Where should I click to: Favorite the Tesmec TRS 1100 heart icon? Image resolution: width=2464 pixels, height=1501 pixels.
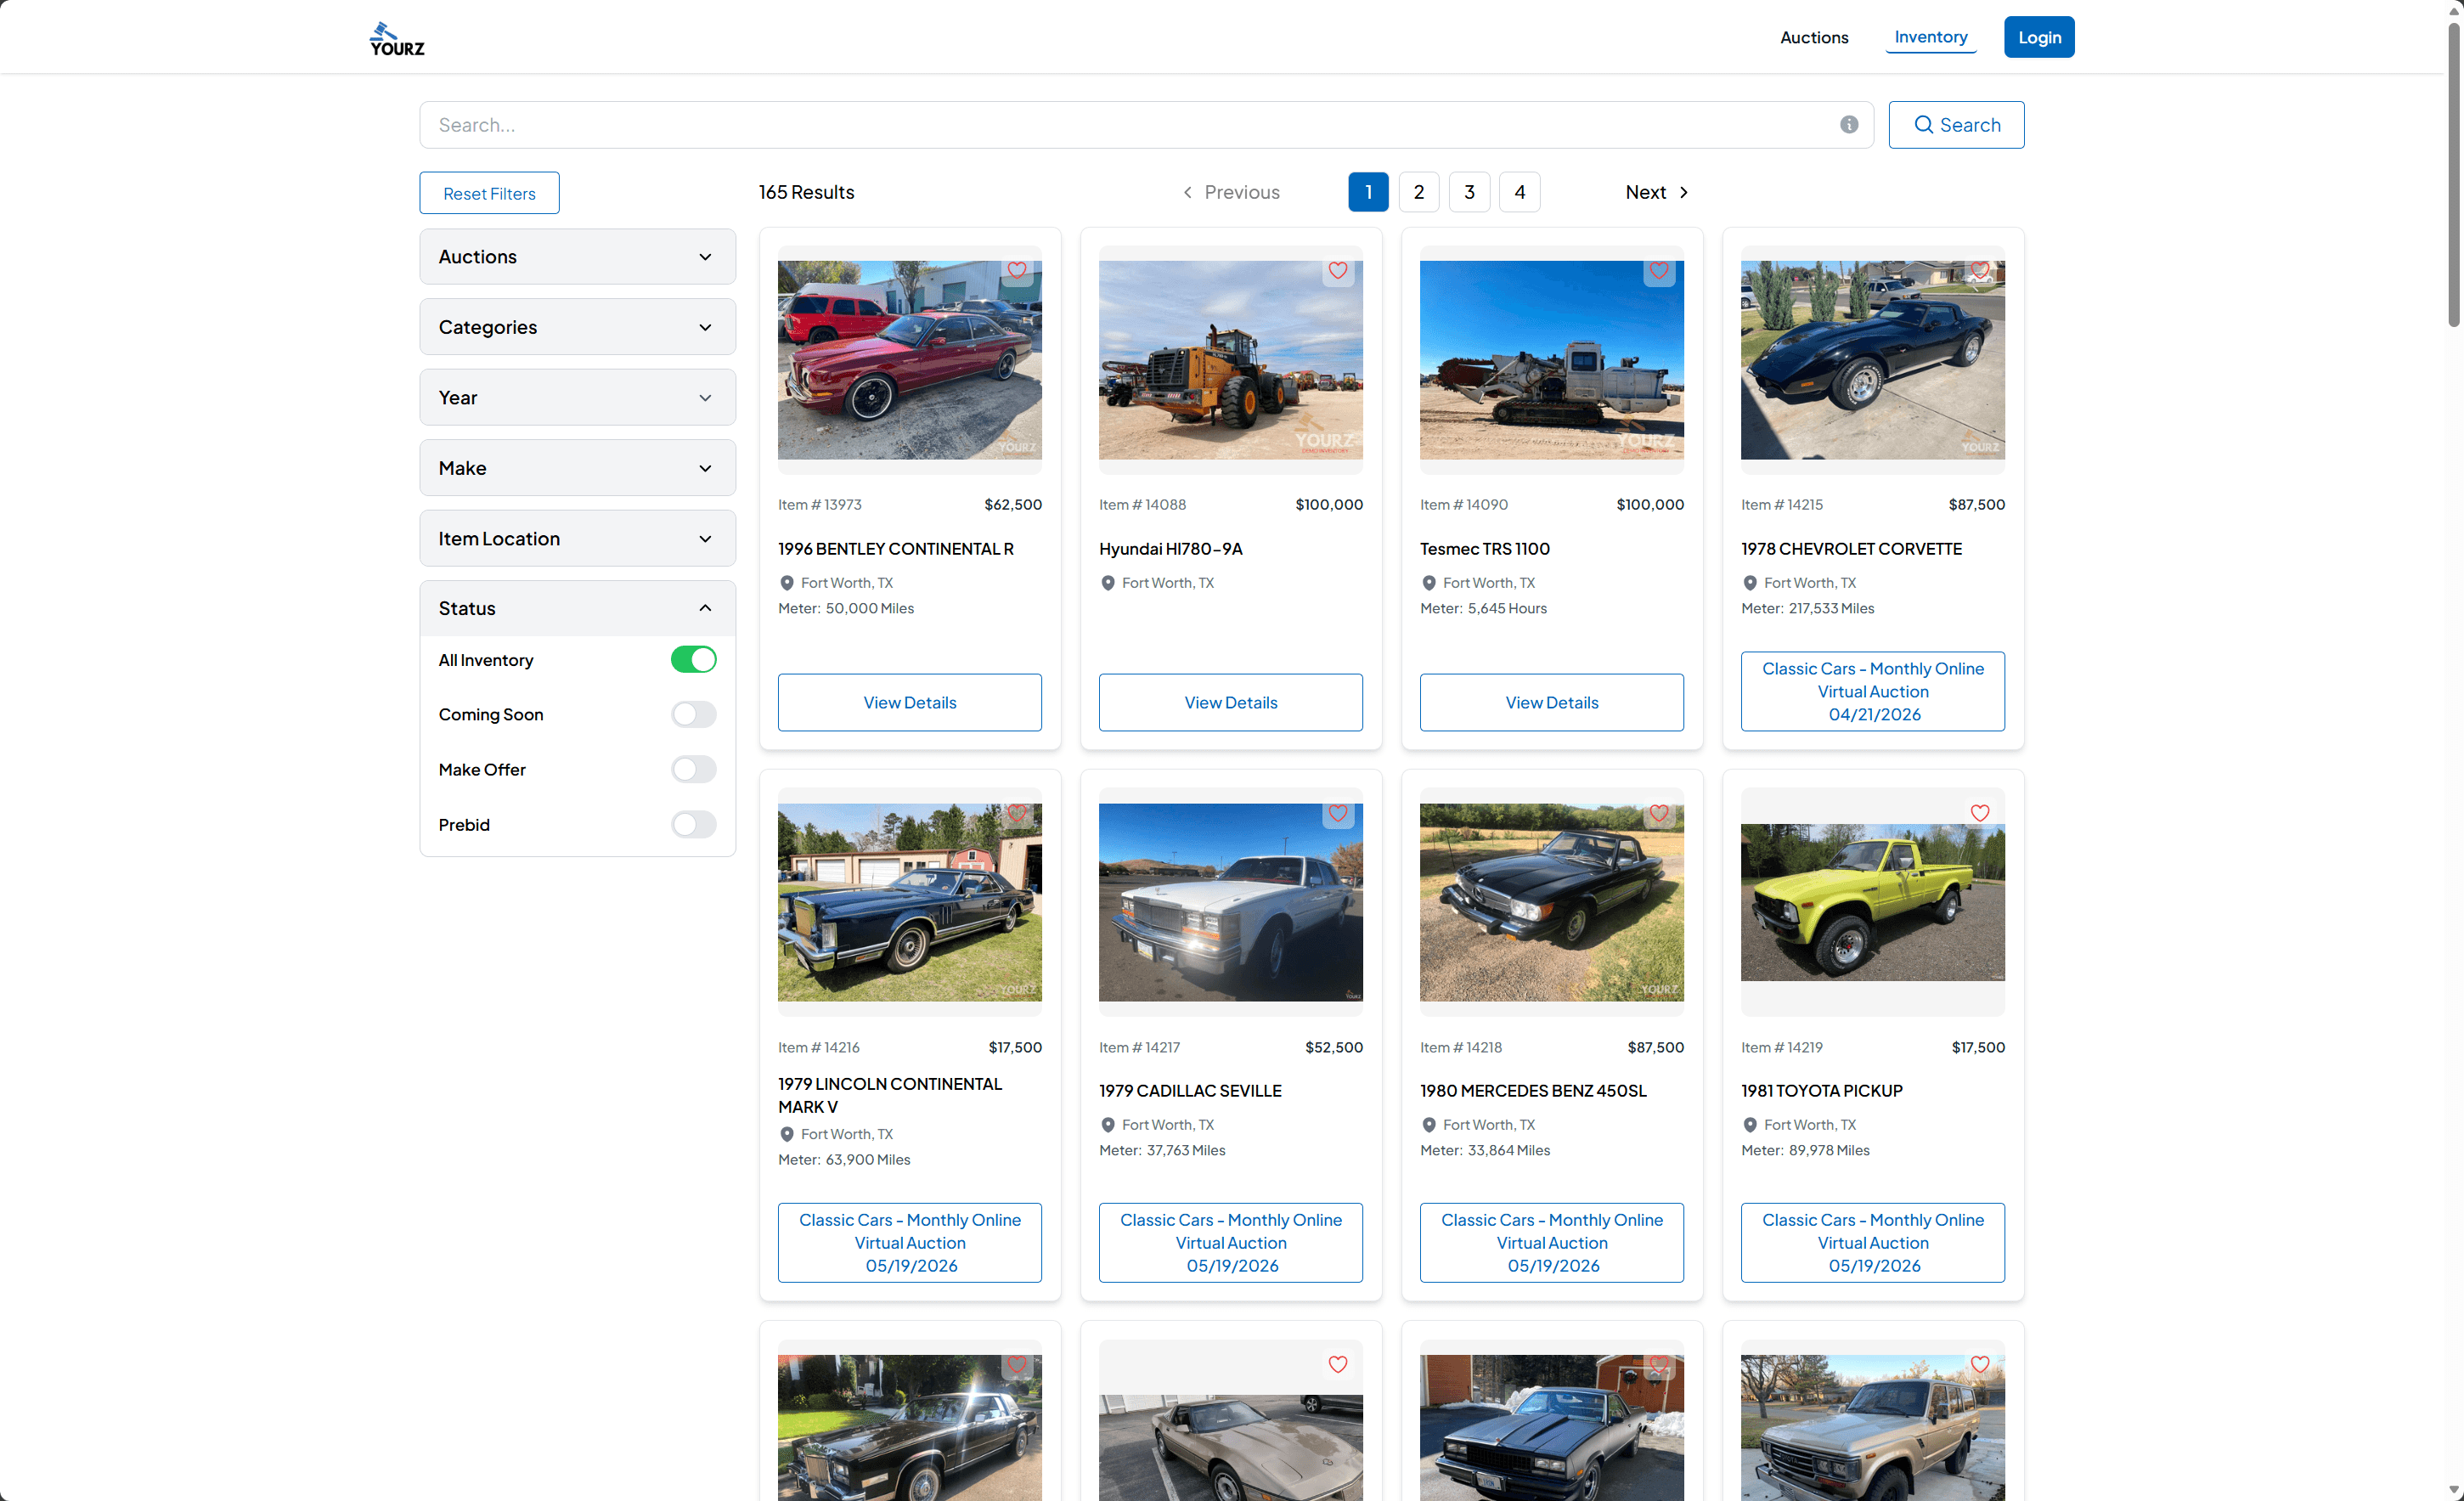pos(1658,270)
